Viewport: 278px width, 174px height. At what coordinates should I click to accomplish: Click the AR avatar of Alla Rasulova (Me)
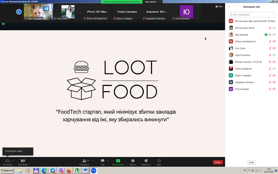point(231,21)
